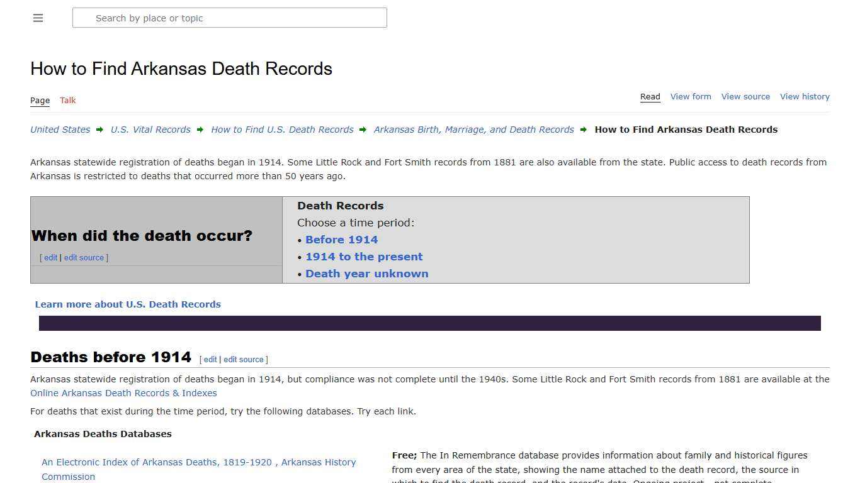Switch to Read mode
Screen dimensions: 860x483
point(650,96)
